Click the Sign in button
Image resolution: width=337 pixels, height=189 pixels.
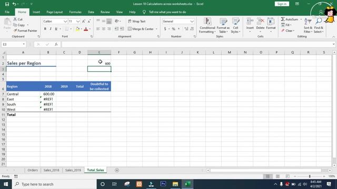click(282, 4)
